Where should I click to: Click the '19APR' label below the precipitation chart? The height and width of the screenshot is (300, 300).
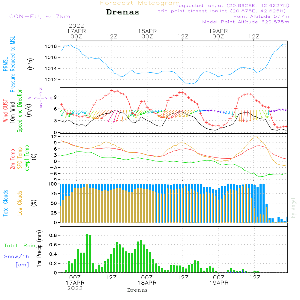point(219,283)
